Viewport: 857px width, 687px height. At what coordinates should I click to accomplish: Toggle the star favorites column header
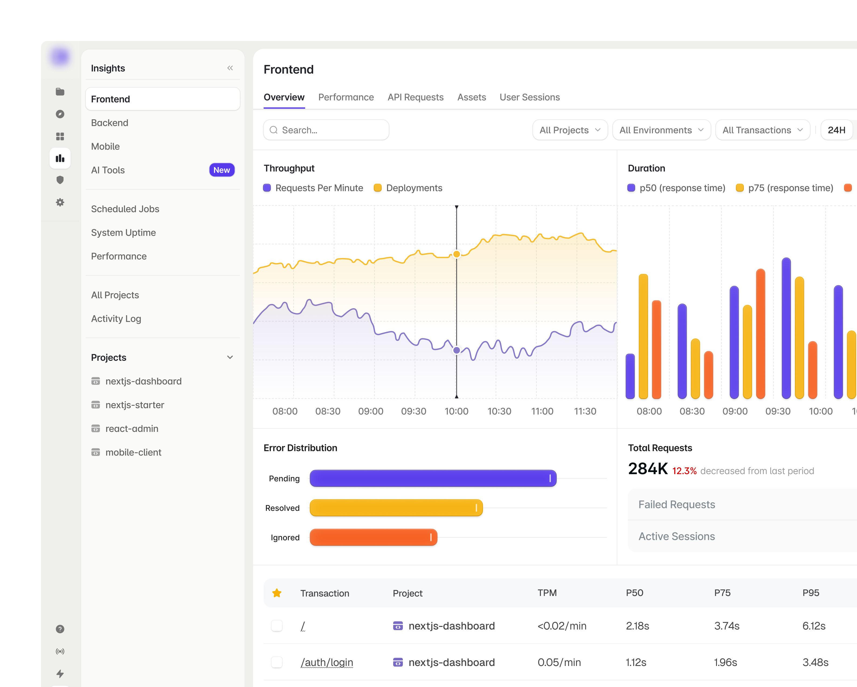[x=277, y=593]
